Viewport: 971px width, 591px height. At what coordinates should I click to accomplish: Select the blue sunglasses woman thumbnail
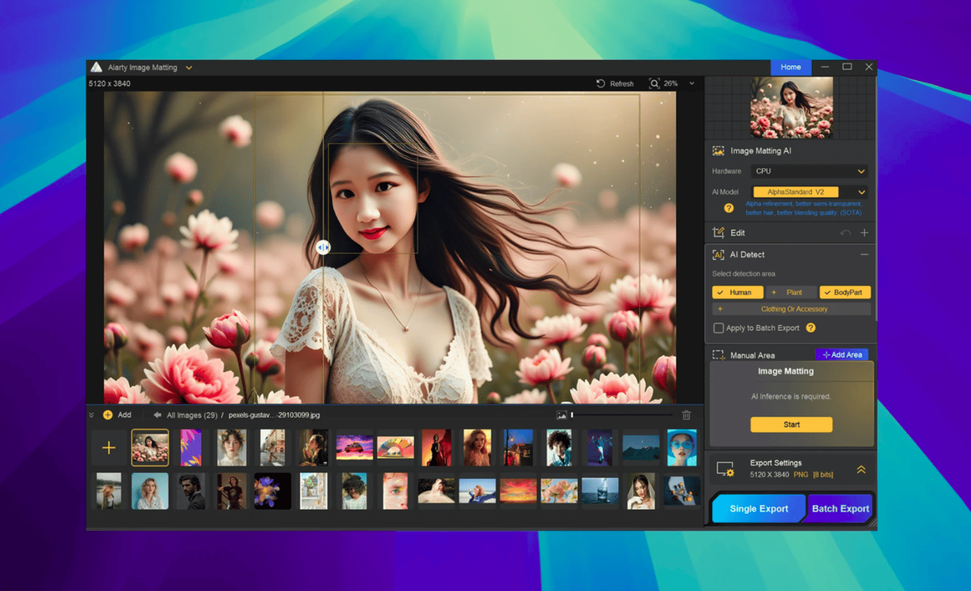[682, 448]
